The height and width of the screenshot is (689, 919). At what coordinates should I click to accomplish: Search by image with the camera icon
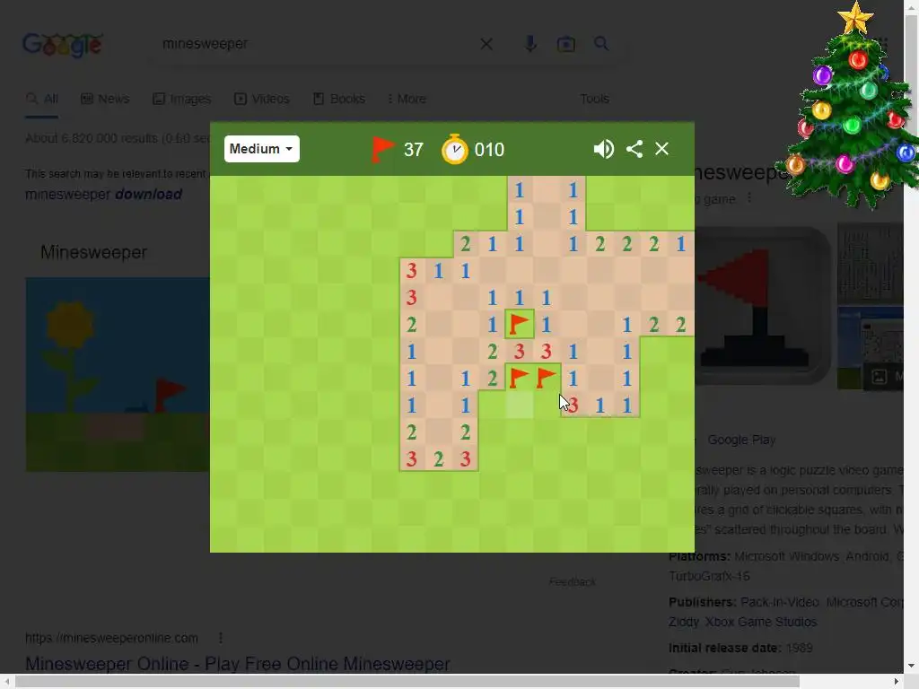[x=565, y=44]
